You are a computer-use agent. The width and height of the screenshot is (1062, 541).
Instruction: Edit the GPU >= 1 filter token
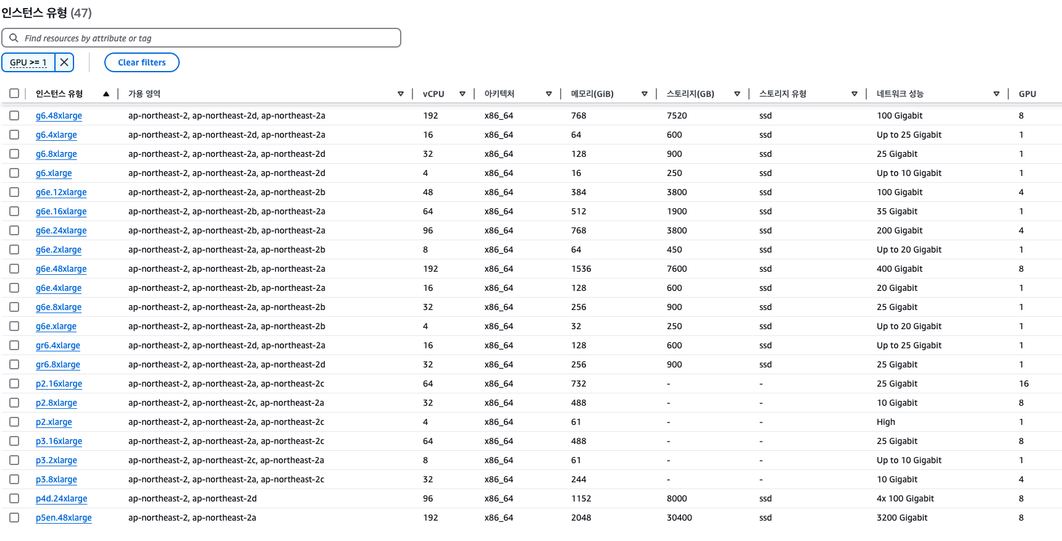tap(28, 62)
